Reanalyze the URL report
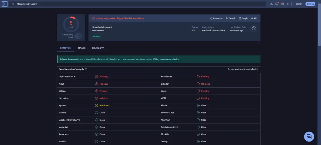 pyautogui.click(x=216, y=18)
